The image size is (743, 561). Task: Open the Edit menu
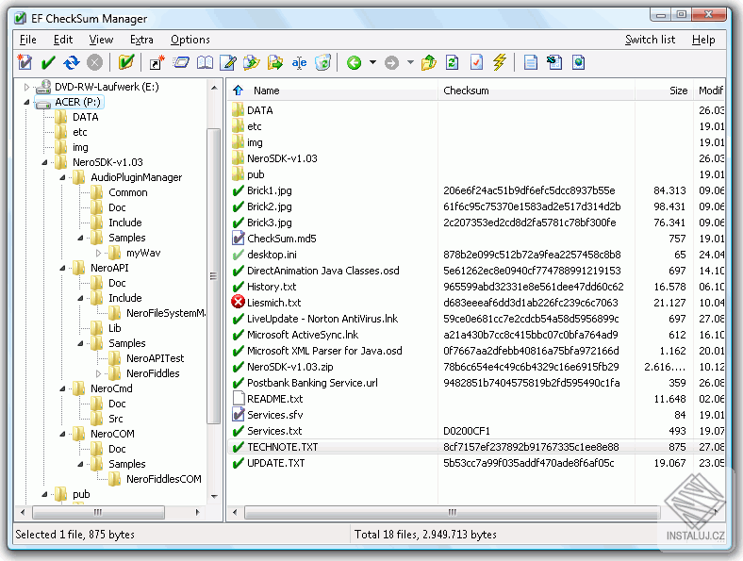(x=63, y=40)
